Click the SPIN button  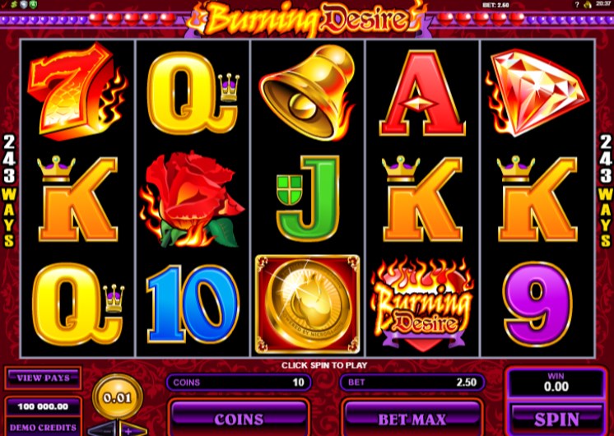(556, 419)
